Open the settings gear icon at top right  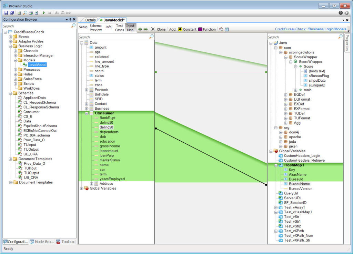(x=347, y=13)
